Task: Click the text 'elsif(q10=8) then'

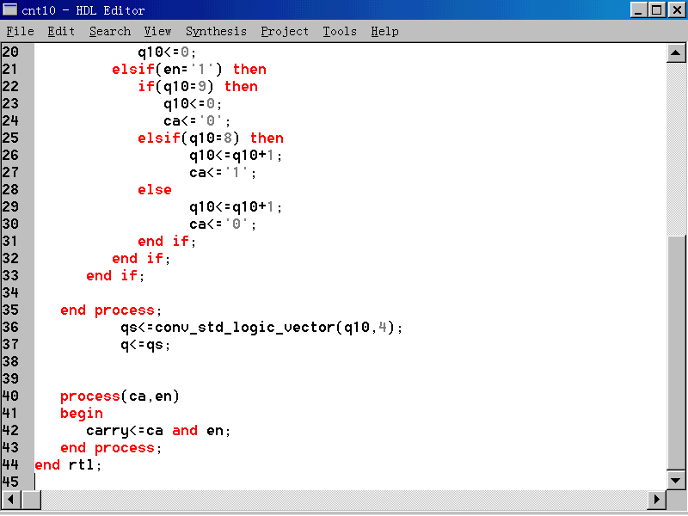Action: click(211, 138)
